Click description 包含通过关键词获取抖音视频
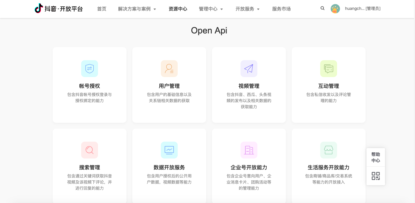The image size is (415, 203). coord(90,182)
